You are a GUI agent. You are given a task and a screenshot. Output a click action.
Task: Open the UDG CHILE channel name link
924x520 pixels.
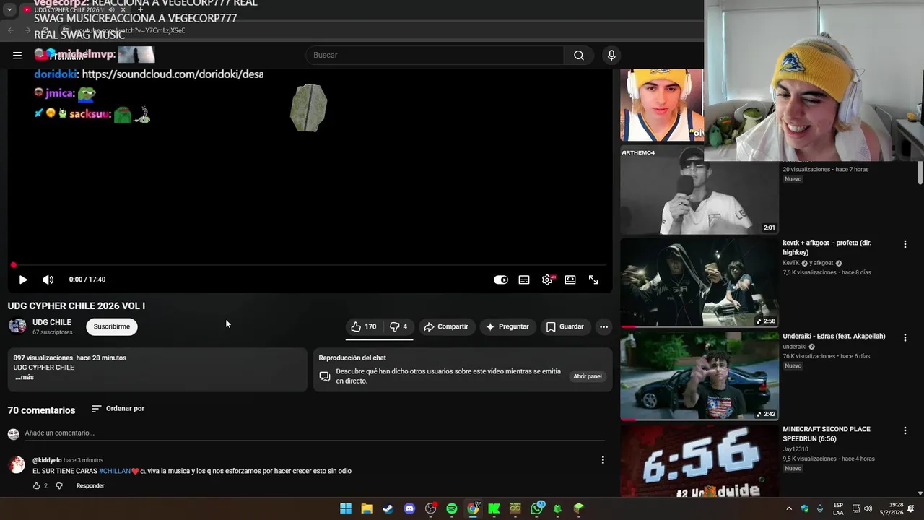tap(52, 322)
